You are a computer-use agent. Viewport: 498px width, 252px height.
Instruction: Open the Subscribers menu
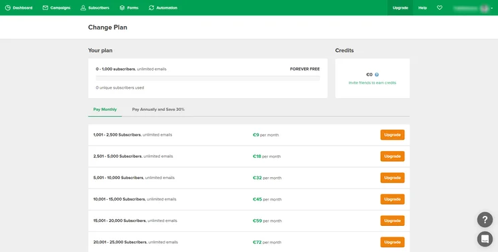coord(95,7)
